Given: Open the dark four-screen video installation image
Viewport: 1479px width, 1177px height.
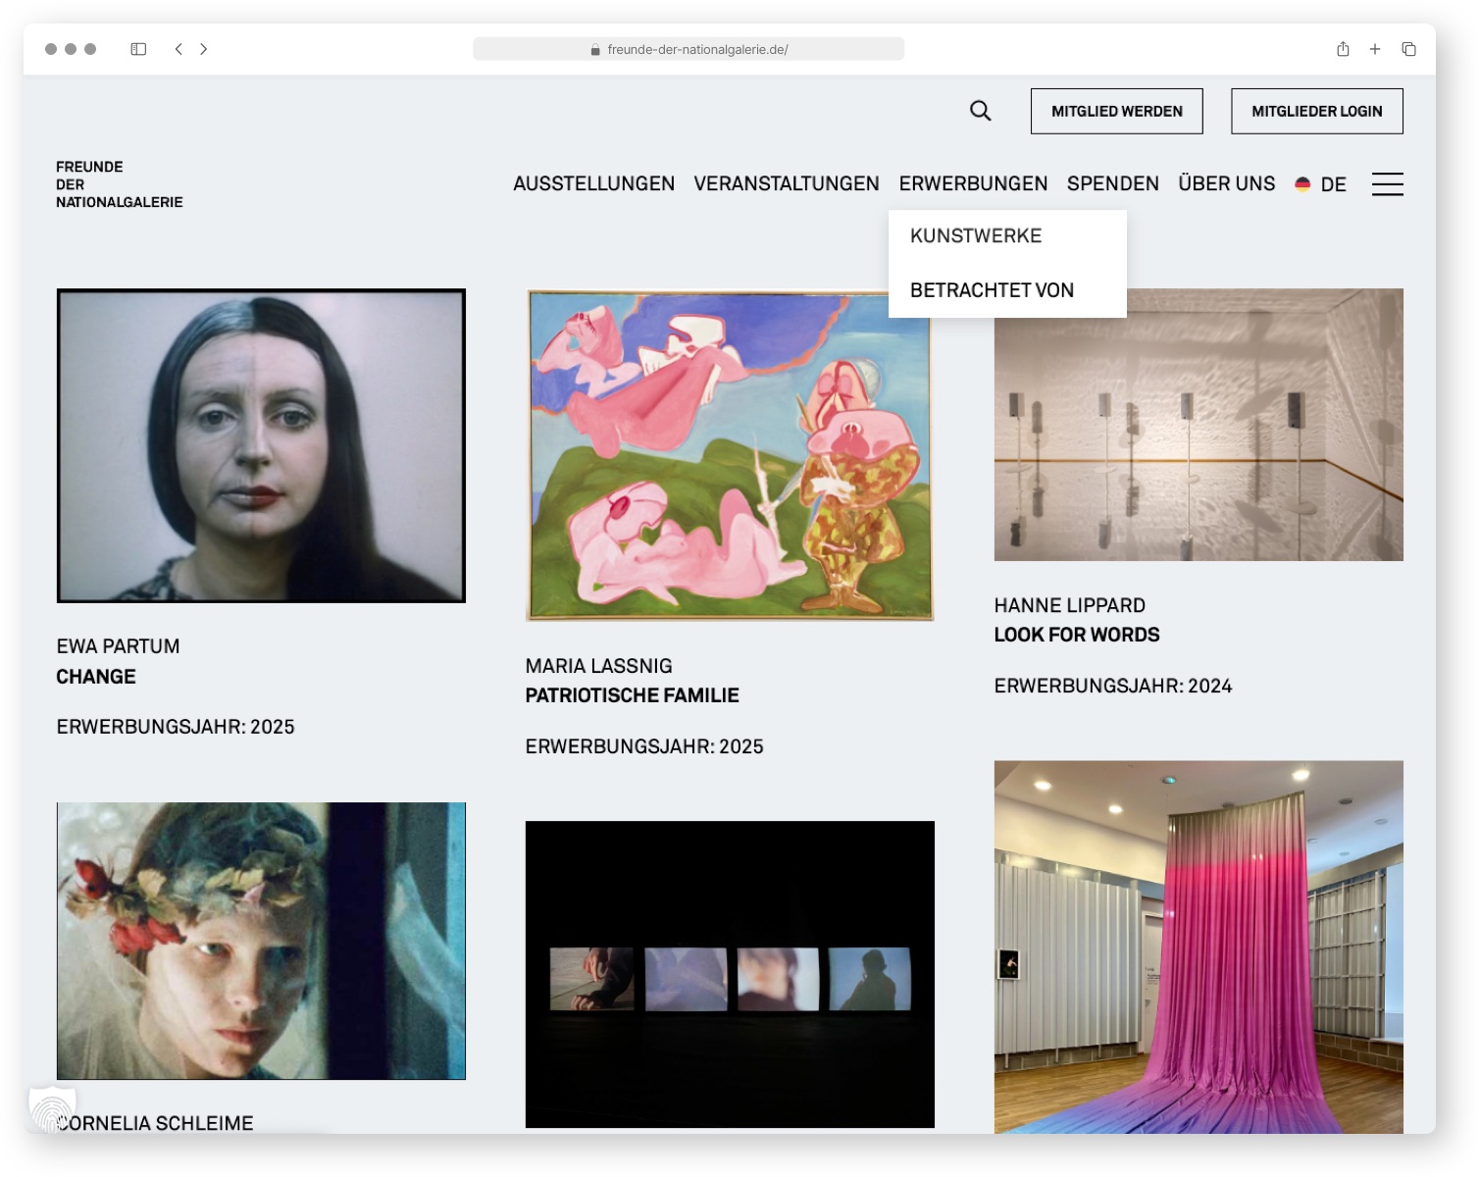Looking at the screenshot, I should (x=730, y=974).
